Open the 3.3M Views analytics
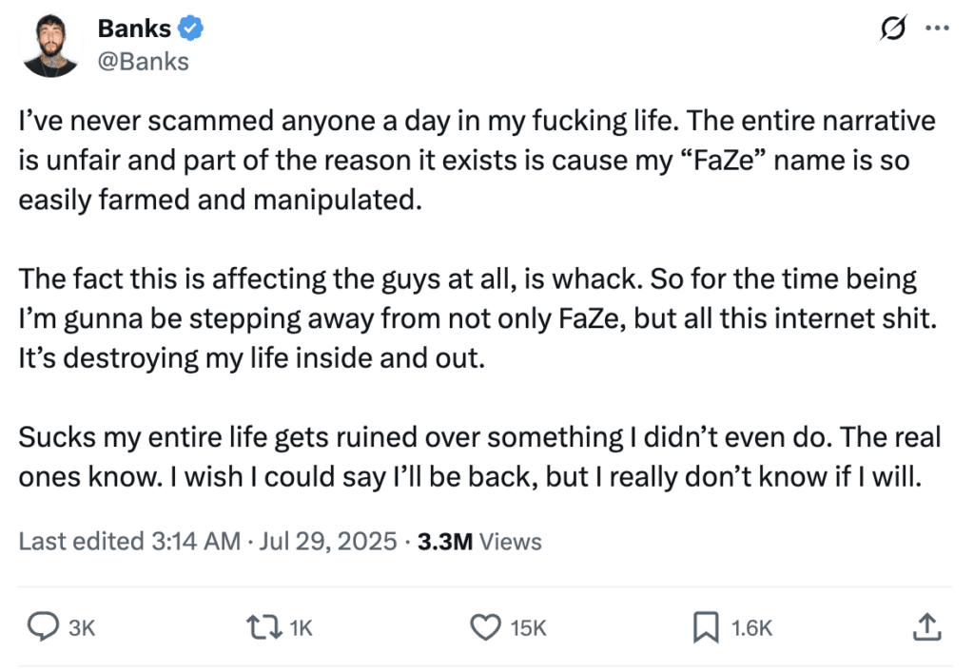The height and width of the screenshot is (671, 974). click(479, 542)
